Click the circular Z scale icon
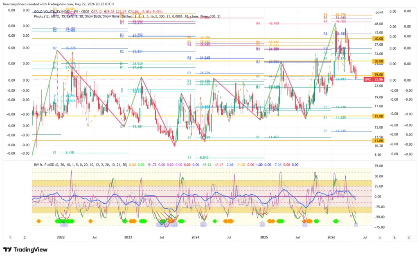The width and height of the screenshot is (419, 258). (x=25, y=238)
